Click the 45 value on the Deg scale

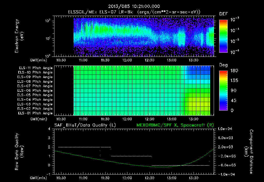click(233, 101)
